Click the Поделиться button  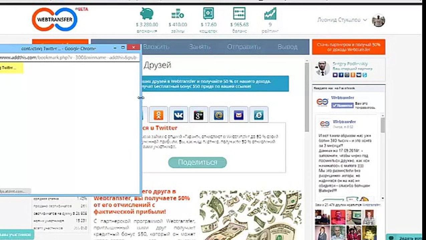point(197,162)
